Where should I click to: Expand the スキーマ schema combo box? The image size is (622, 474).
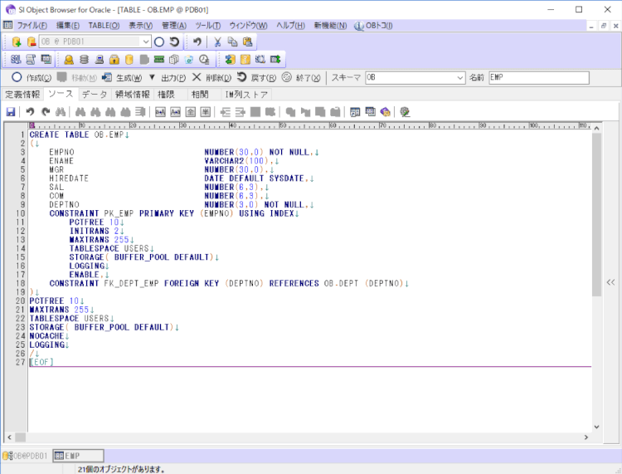460,77
